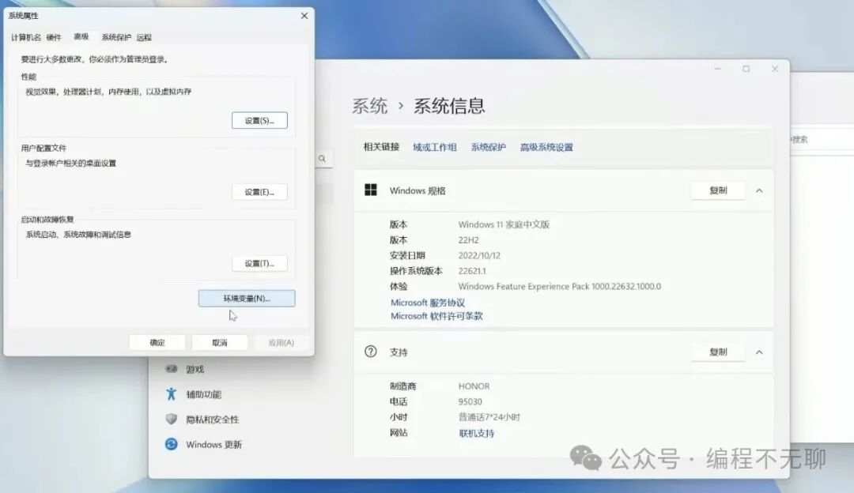This screenshot has width=854, height=493.
Task: Open the 域或工作组 link
Action: coord(435,147)
